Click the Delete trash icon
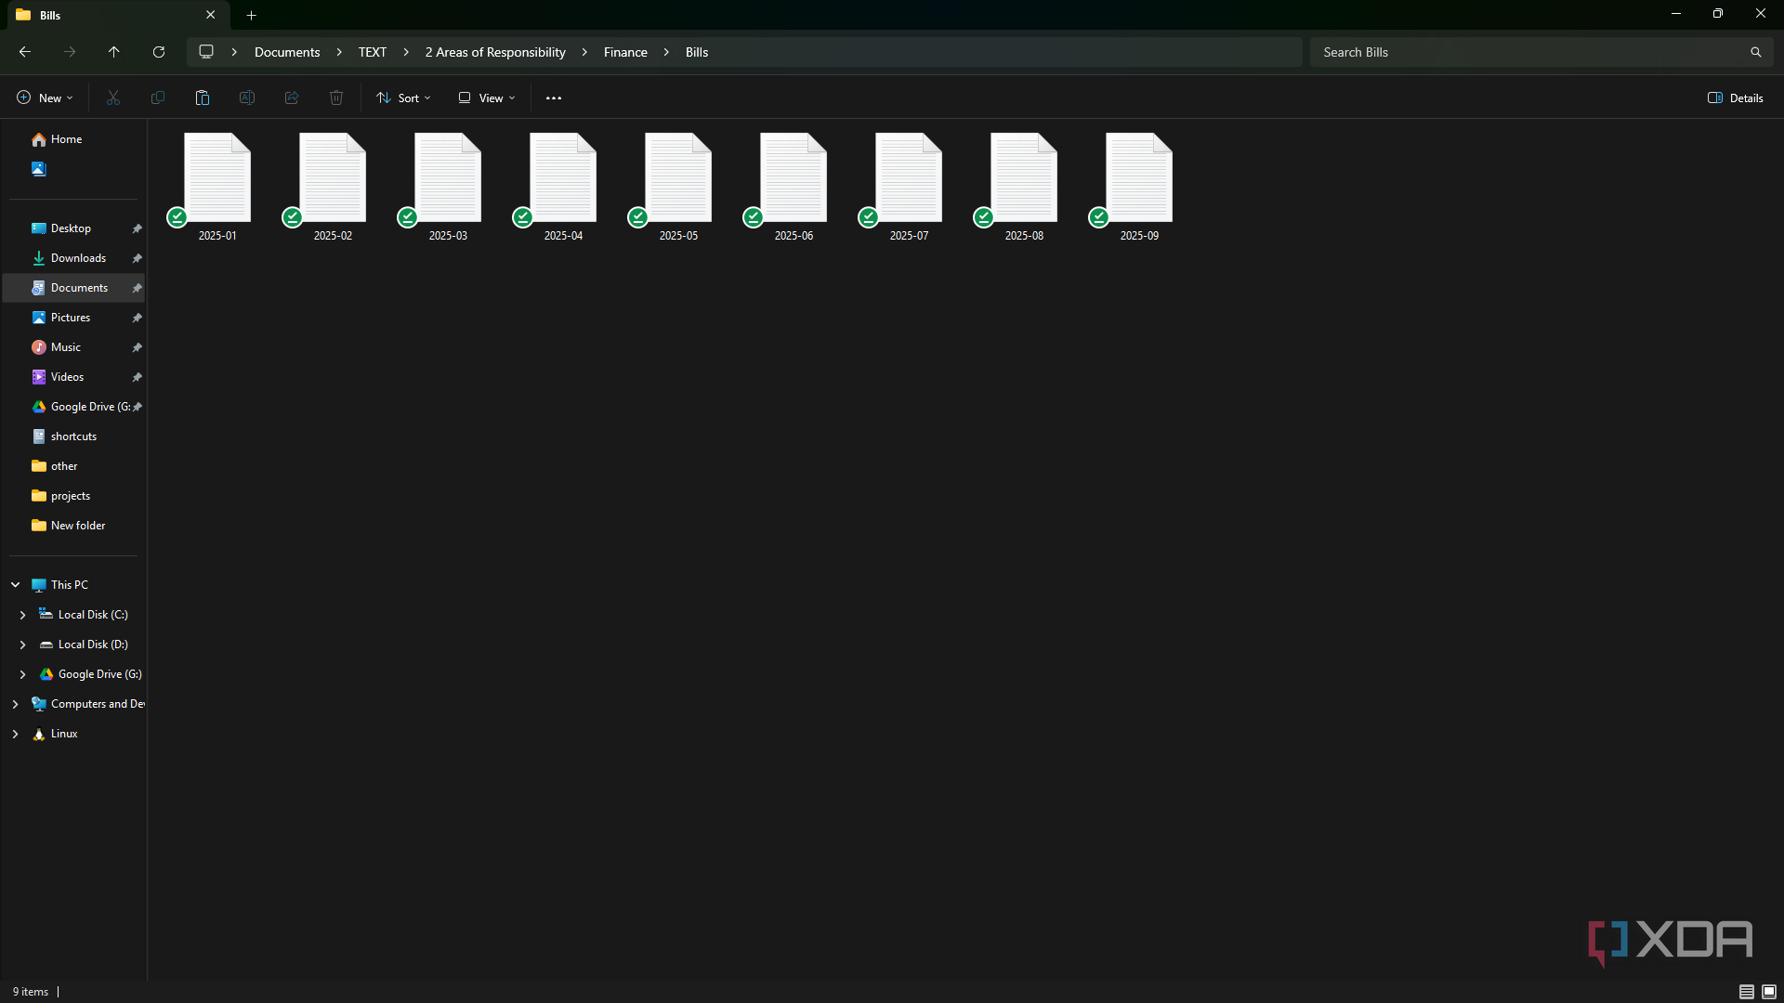 point(336,98)
